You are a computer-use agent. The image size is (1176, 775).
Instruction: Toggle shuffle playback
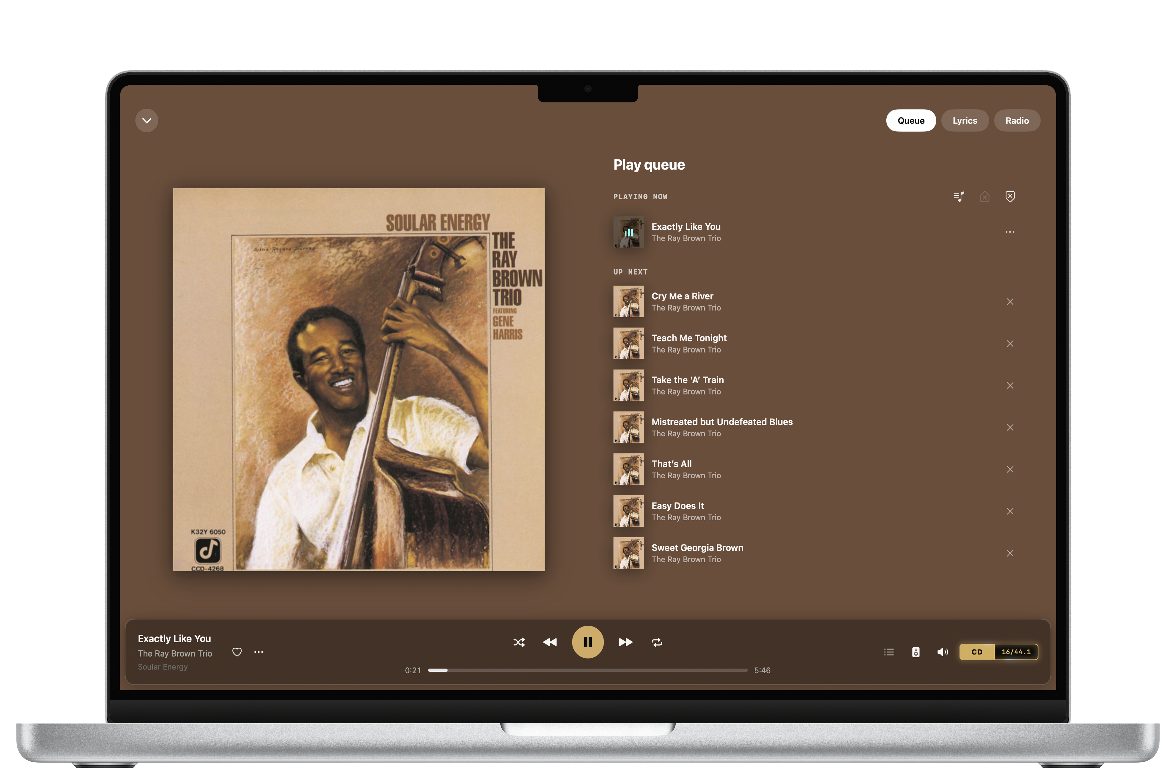[519, 642]
